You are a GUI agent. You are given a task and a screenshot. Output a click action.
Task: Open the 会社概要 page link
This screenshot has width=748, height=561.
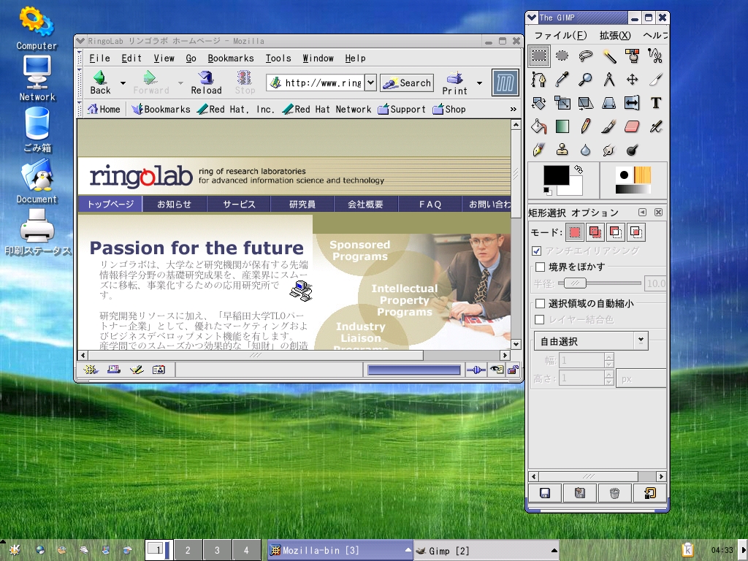coord(365,205)
